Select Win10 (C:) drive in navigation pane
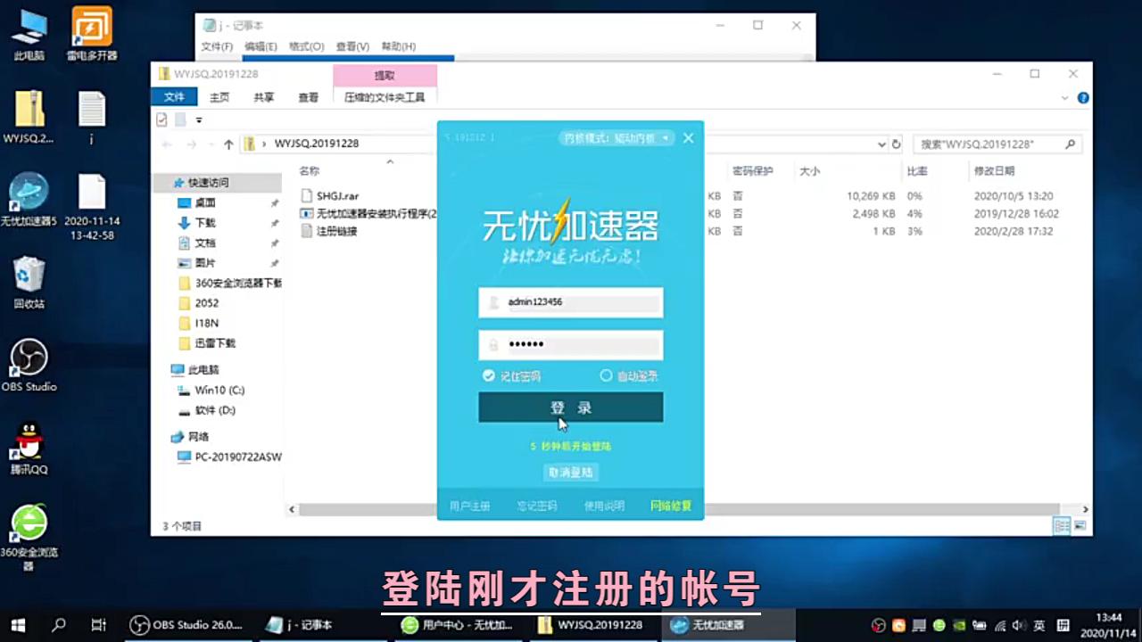 coord(219,391)
